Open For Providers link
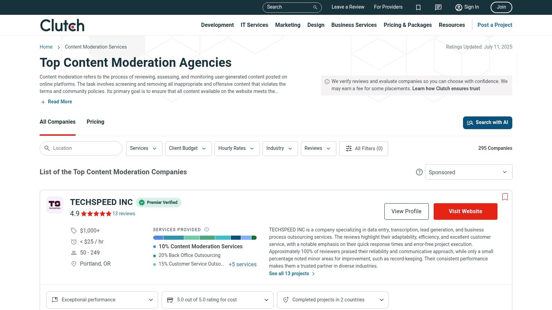The width and height of the screenshot is (552, 310). 388,7
